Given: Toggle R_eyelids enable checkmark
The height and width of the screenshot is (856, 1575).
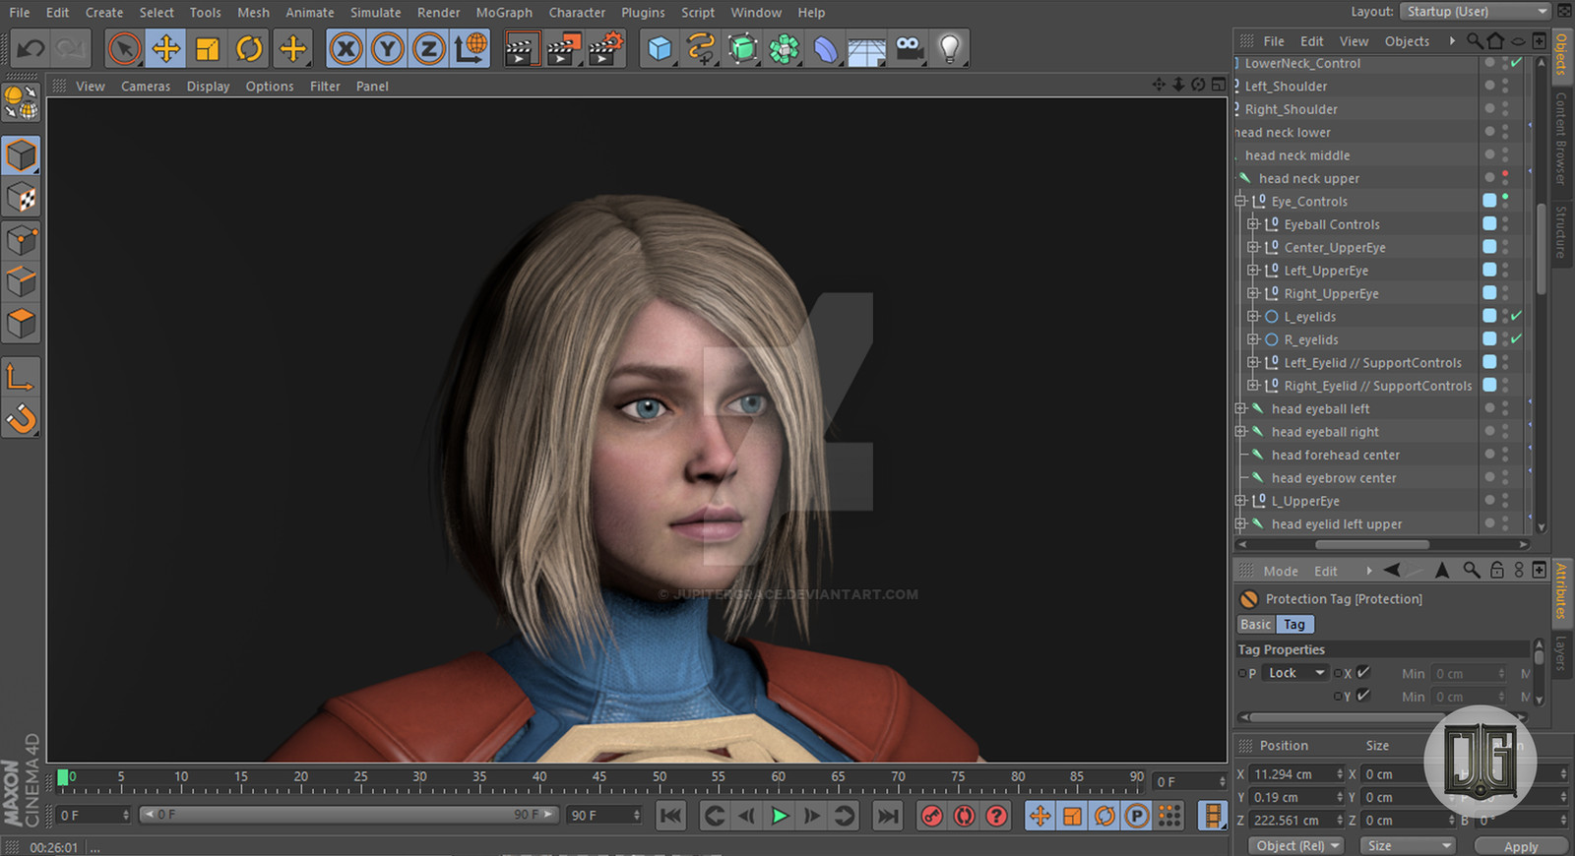Looking at the screenshot, I should [x=1517, y=338].
